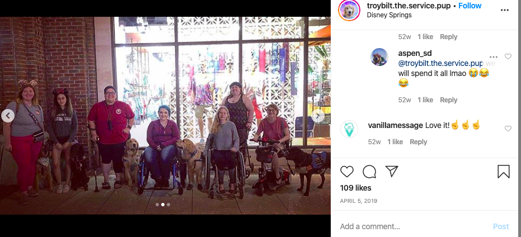Reply to vanillamessage's comment
The image size is (521, 237).
(419, 142)
